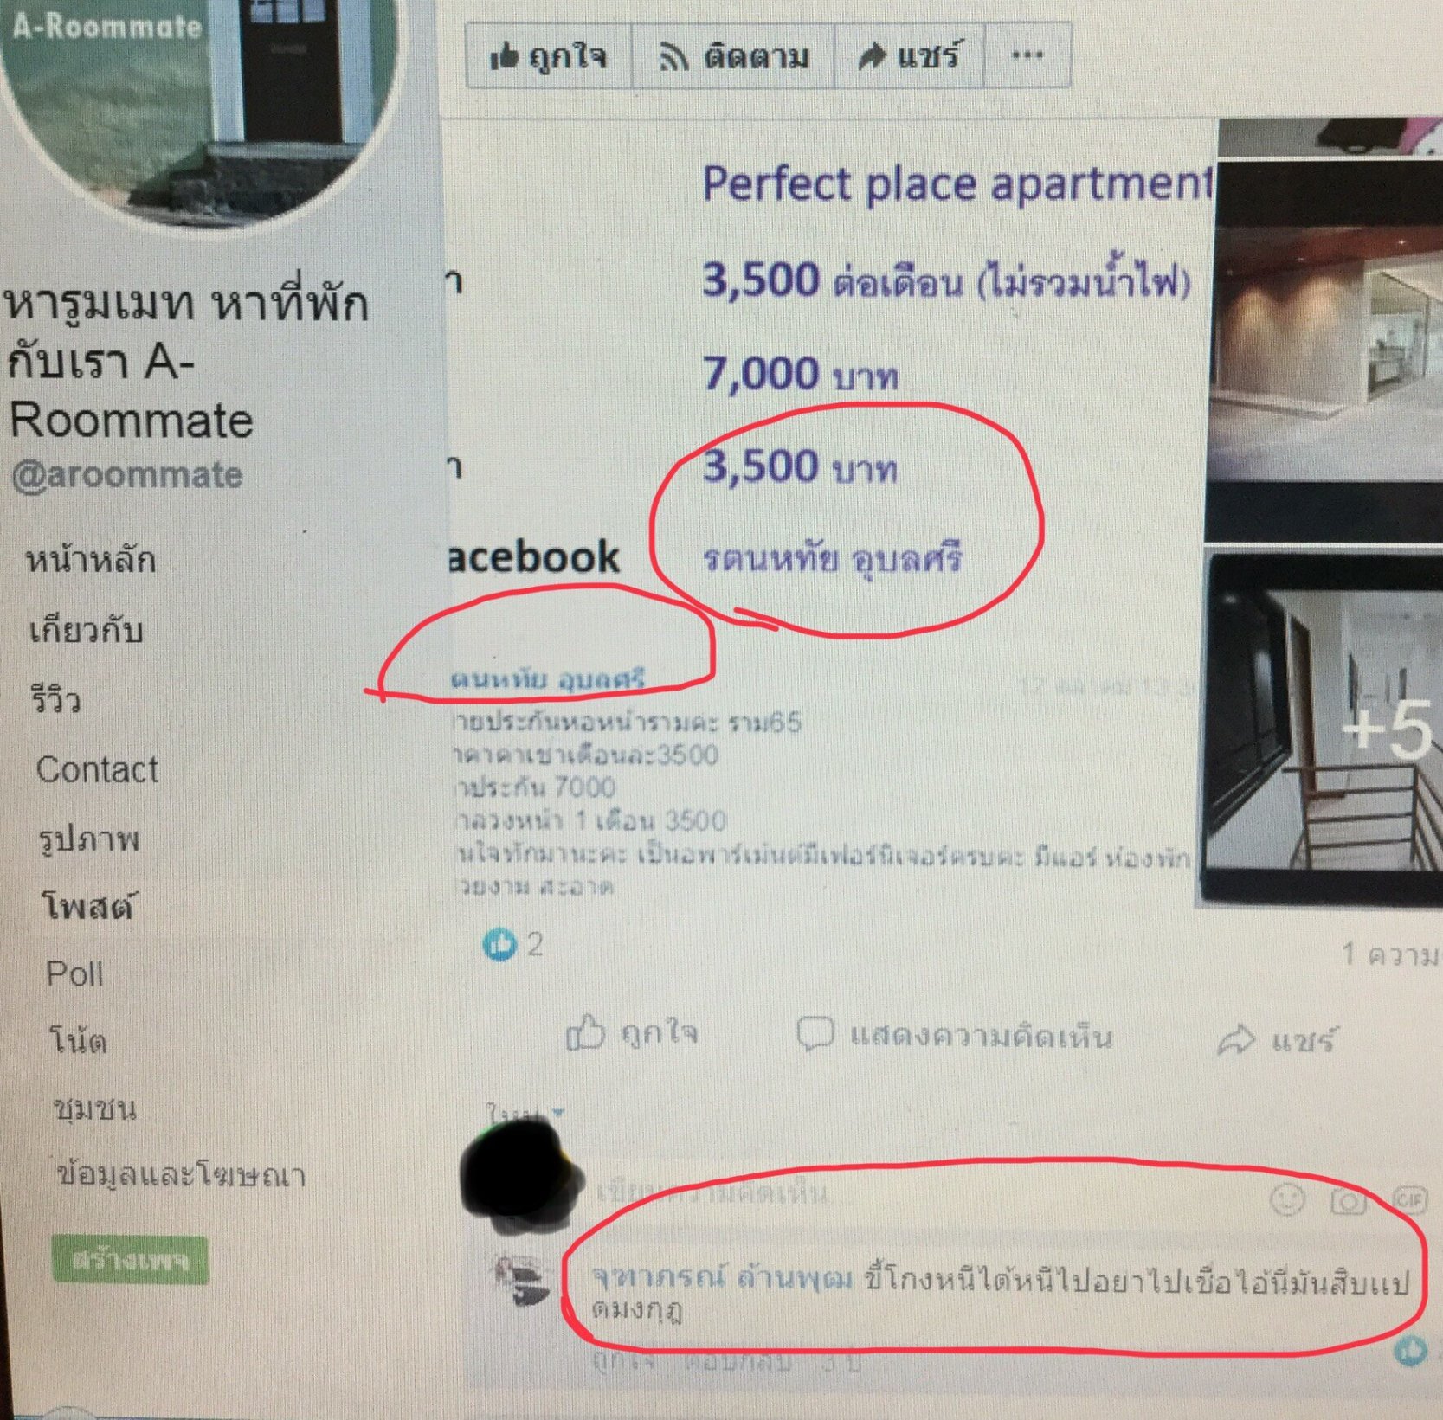Insert a GIF in the comment box
Screen dimensions: 1443x1420
(1408, 1199)
